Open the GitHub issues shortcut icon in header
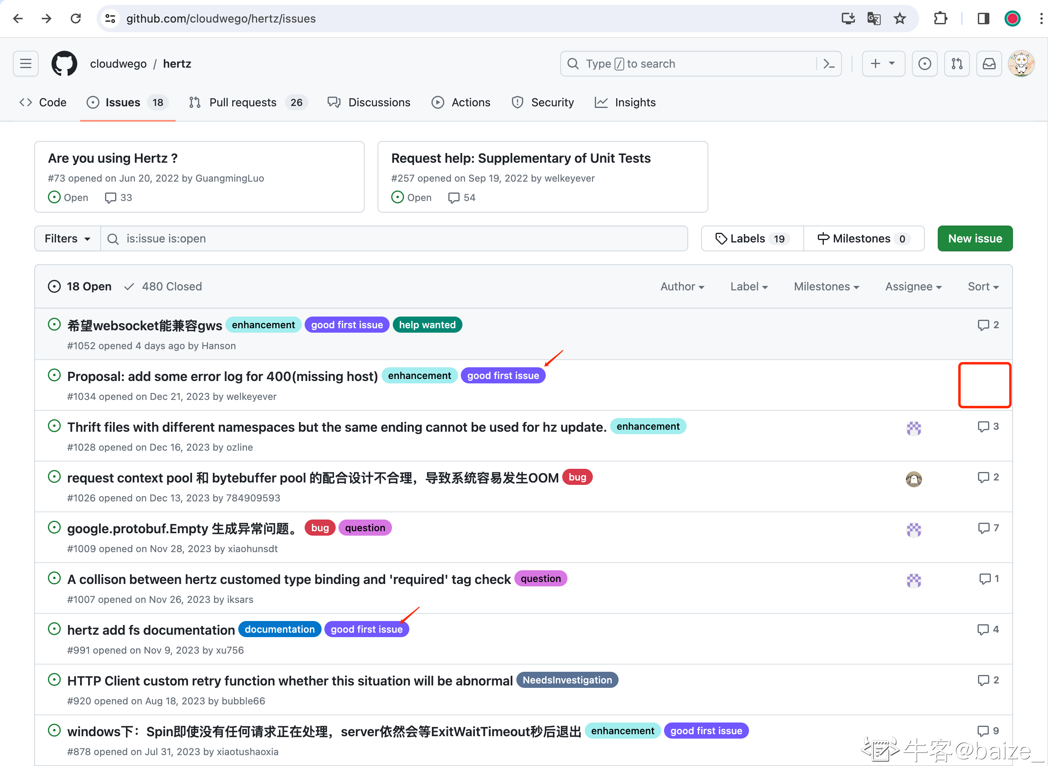1048x766 pixels. point(924,64)
